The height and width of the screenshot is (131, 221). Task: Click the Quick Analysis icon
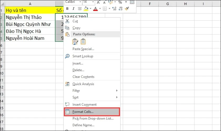tap(67, 84)
